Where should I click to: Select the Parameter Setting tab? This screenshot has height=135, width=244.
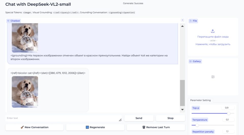coord(201,100)
